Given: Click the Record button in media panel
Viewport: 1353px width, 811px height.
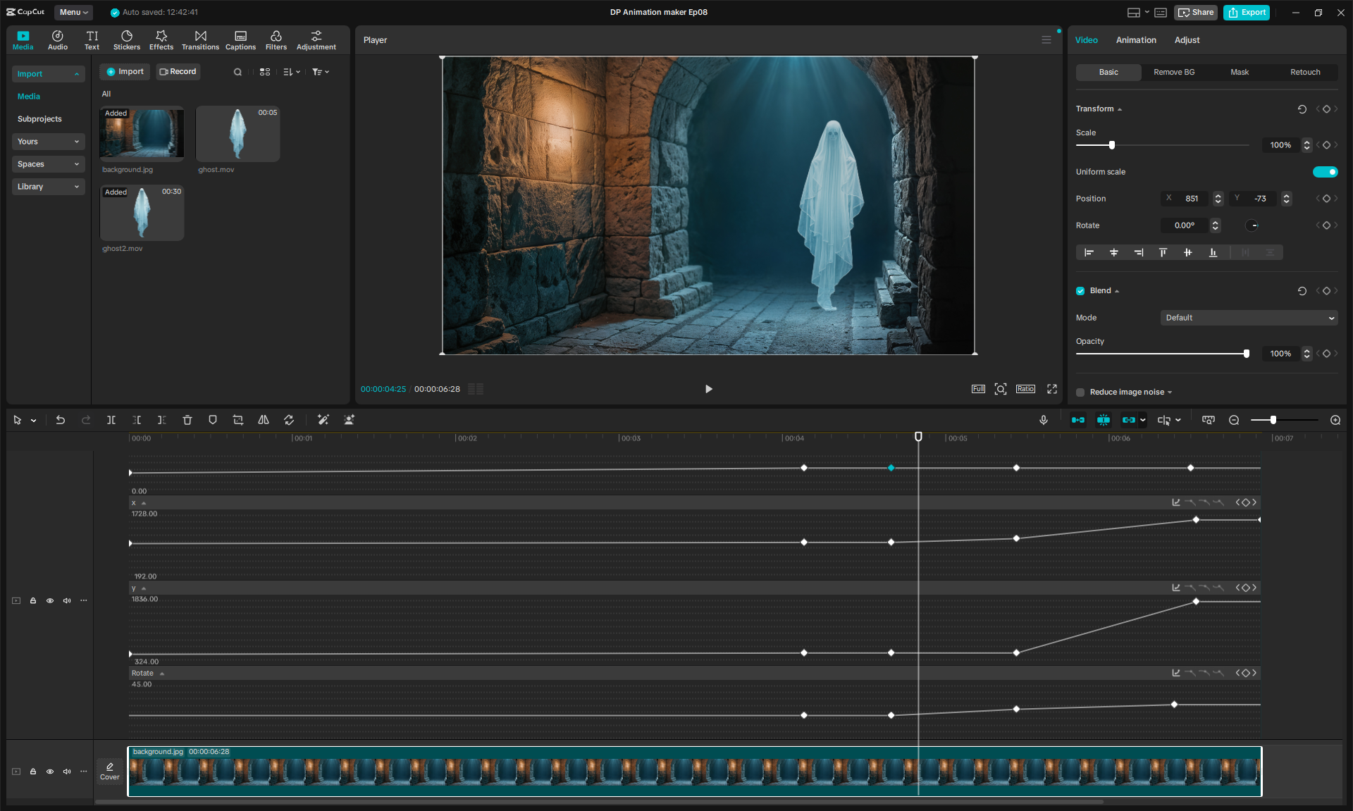Looking at the screenshot, I should coord(178,72).
